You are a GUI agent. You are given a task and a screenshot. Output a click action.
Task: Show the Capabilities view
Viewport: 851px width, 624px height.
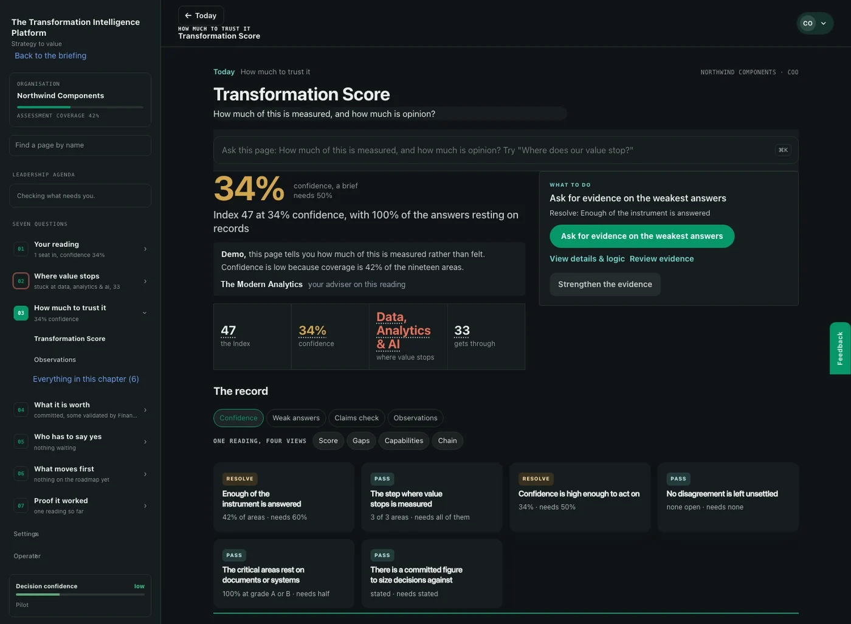404,441
